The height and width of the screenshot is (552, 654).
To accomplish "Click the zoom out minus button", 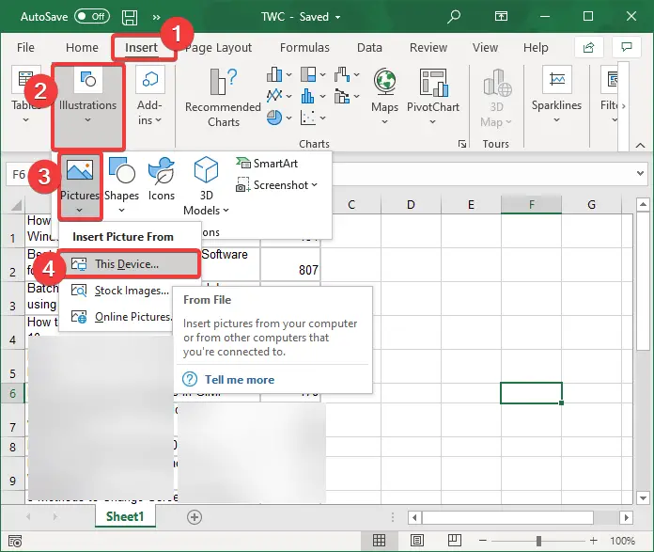I will pos(483,541).
